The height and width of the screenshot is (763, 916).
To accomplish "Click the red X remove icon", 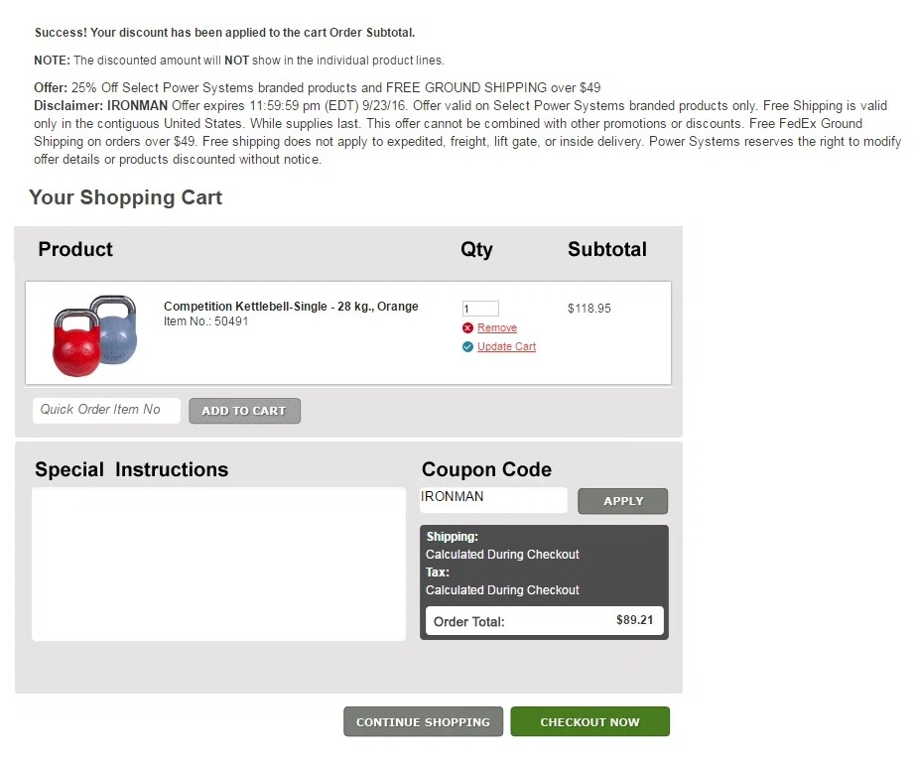I will [467, 327].
